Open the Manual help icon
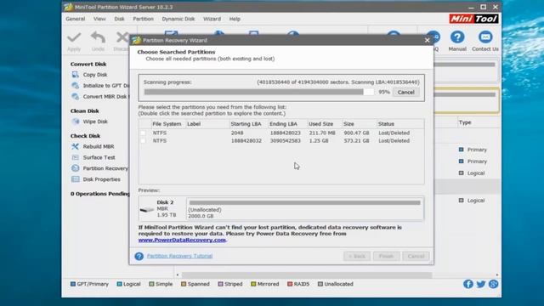The image size is (544, 306). click(x=457, y=37)
